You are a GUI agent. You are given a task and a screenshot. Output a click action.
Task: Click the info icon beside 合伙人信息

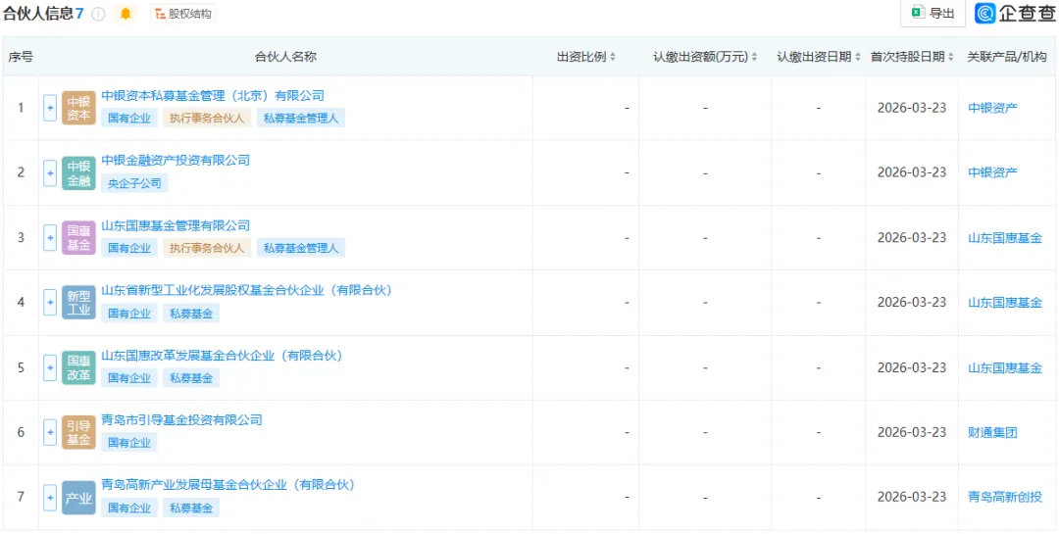click(99, 14)
